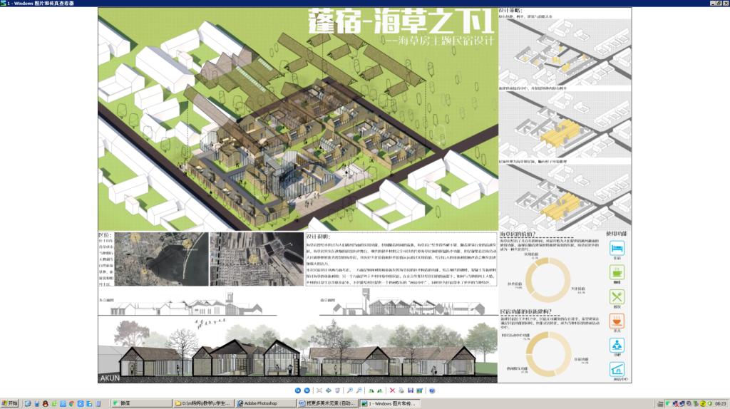Click the Best Fit icon
Screen dimensions: 730x409
point(319,390)
